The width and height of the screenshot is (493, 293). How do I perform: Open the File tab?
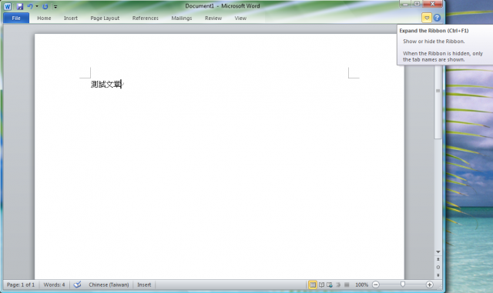16,18
